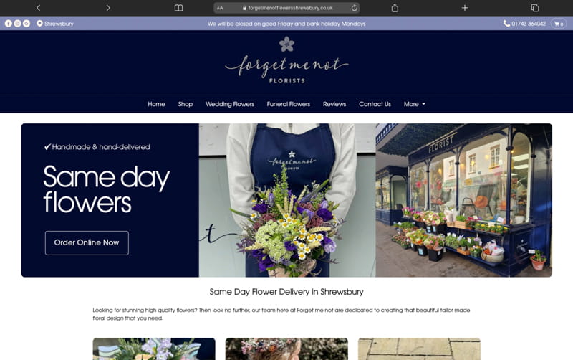Open the first product thumbnail with lilac flowers

click(x=154, y=349)
